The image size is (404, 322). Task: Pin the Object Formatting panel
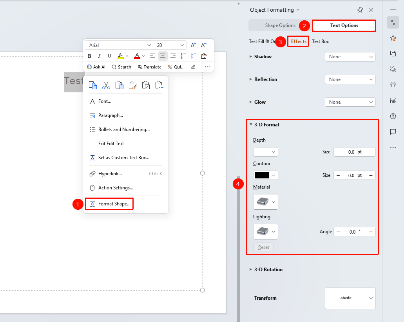360,10
